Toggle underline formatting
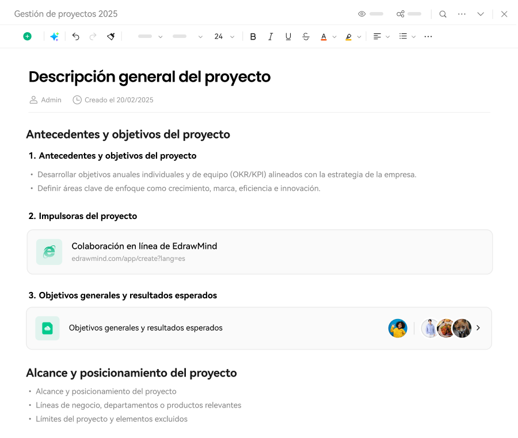Screen dimensions: 518x438 point(288,36)
